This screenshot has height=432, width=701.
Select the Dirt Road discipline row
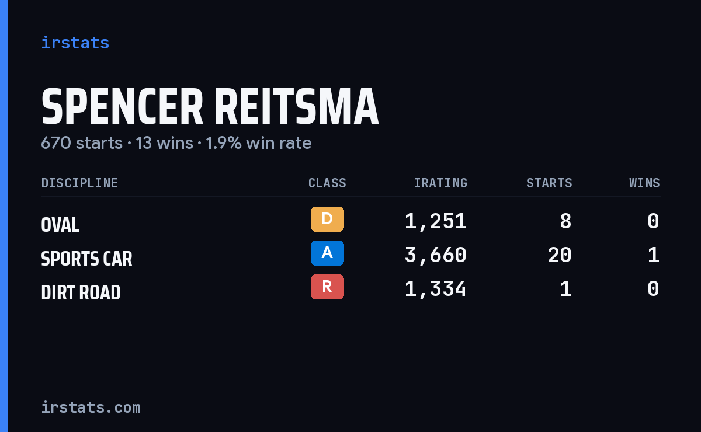pos(350,290)
